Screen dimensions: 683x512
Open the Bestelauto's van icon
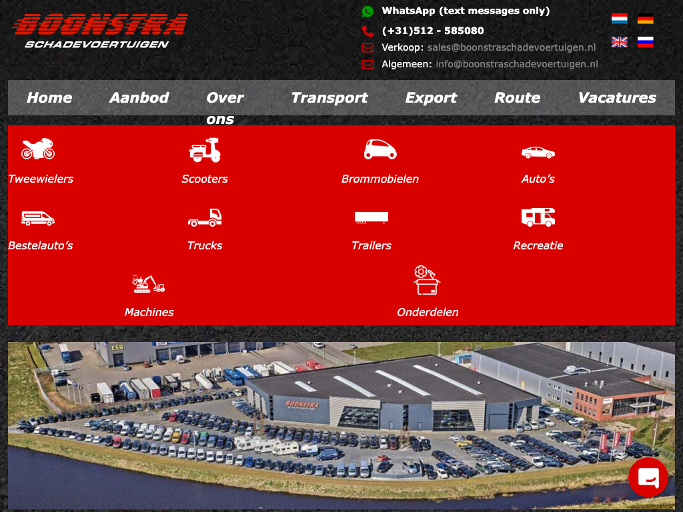coord(38,218)
